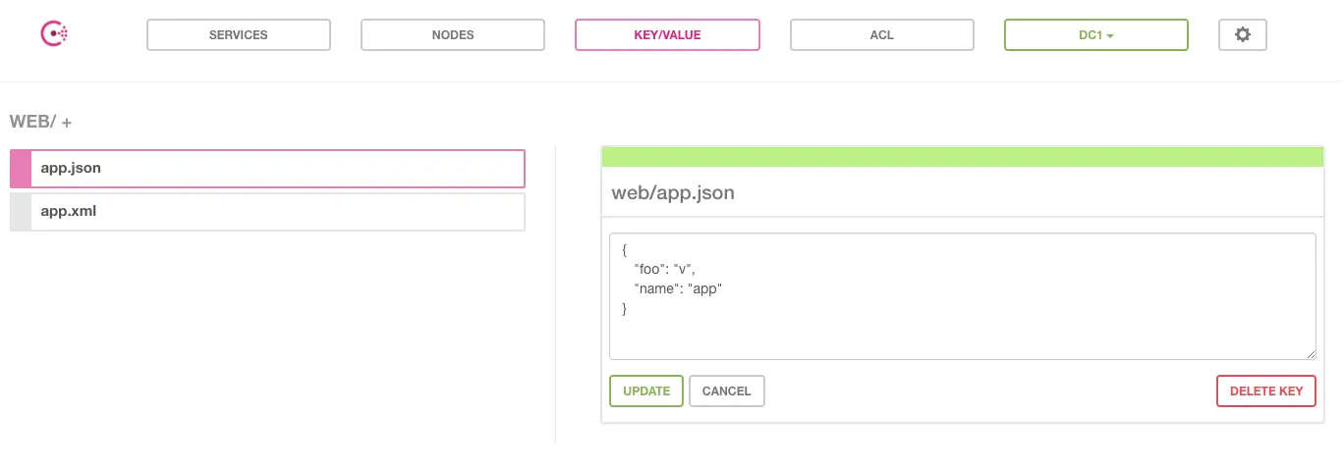Image resolution: width=1344 pixels, height=468 pixels.
Task: Click the textarea resize handle corner
Action: [1311, 354]
